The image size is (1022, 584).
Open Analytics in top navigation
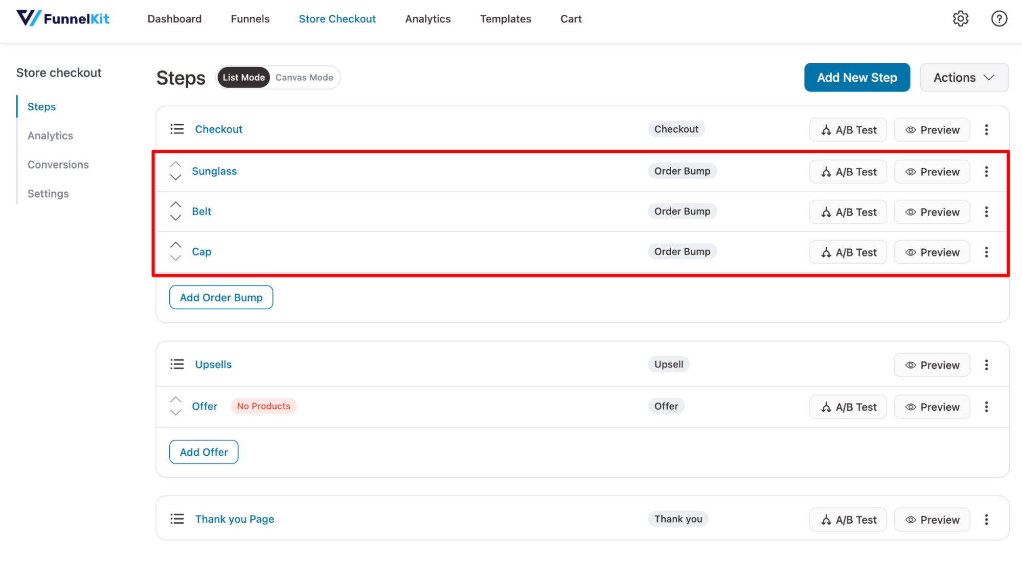tap(428, 19)
